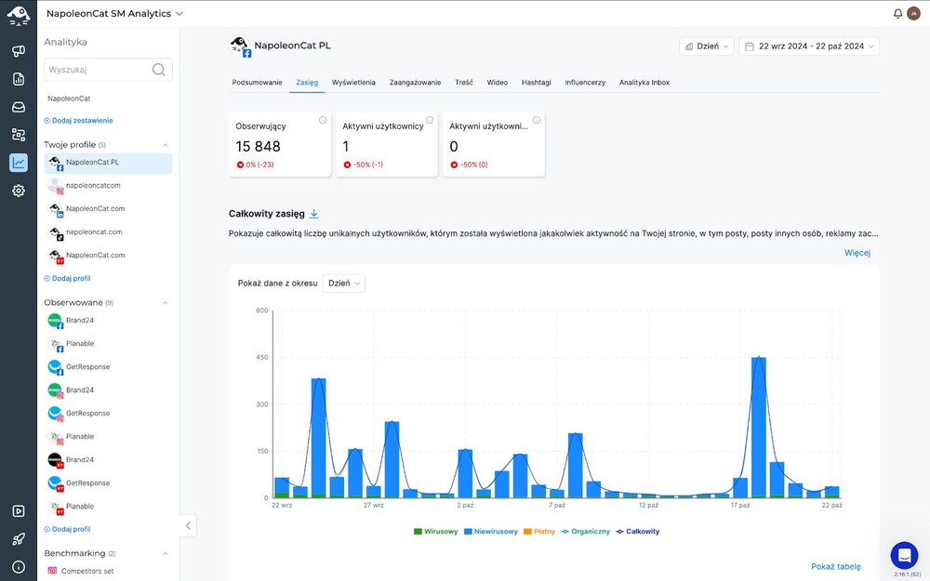The image size is (930, 581).
Task: Open Brand24 YouTube observed profile
Action: coord(108,459)
